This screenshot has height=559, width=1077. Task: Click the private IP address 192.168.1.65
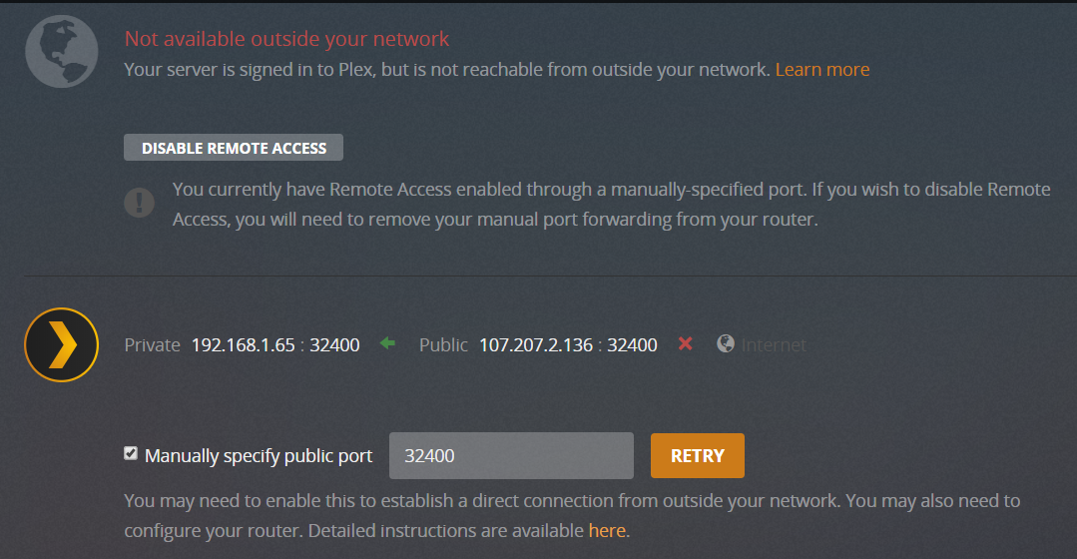tap(244, 345)
